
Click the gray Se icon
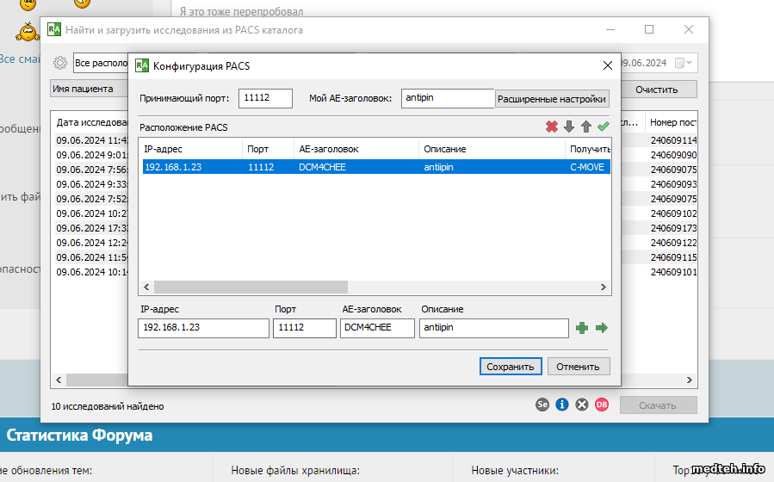(542, 405)
